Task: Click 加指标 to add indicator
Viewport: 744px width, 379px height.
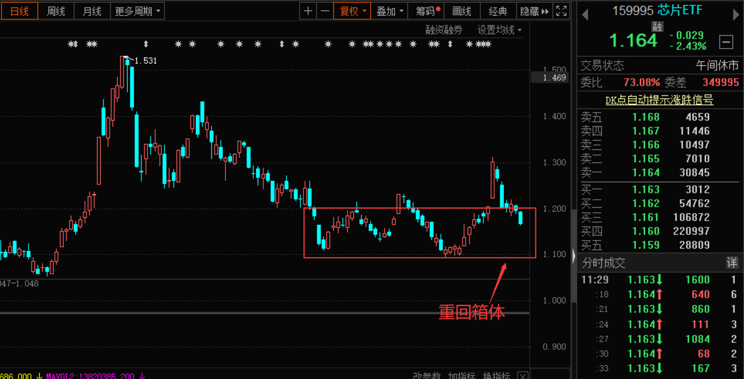Action: [x=462, y=376]
